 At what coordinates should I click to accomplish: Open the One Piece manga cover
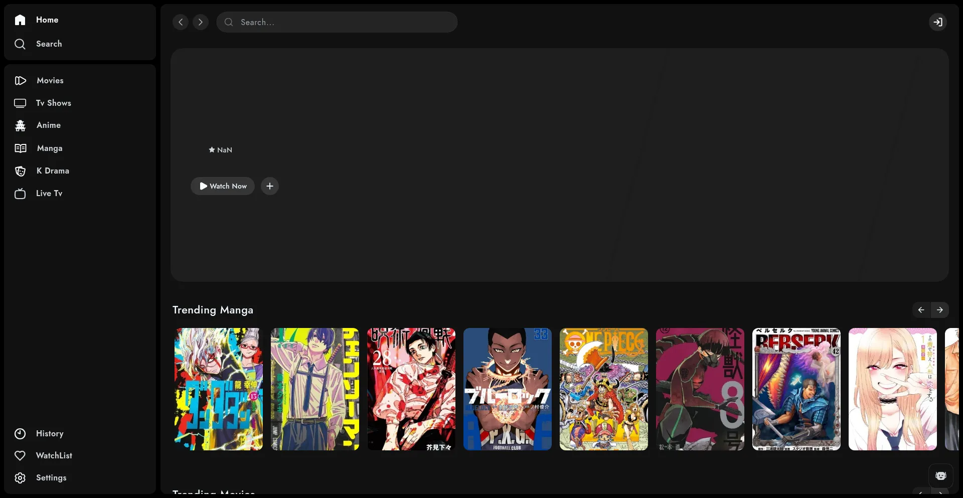coord(603,389)
